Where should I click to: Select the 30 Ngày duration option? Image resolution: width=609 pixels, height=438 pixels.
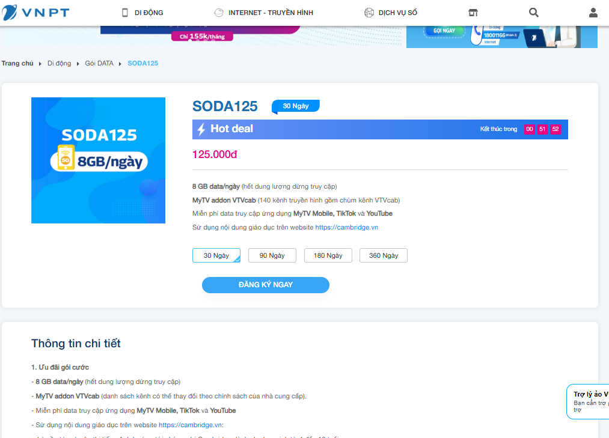point(216,255)
